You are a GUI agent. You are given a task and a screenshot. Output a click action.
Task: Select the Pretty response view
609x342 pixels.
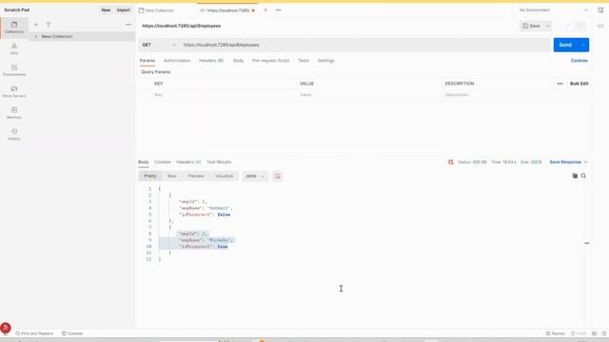(150, 176)
